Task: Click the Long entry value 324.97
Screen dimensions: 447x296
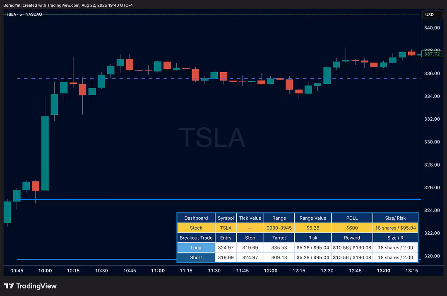Action: click(x=226, y=248)
